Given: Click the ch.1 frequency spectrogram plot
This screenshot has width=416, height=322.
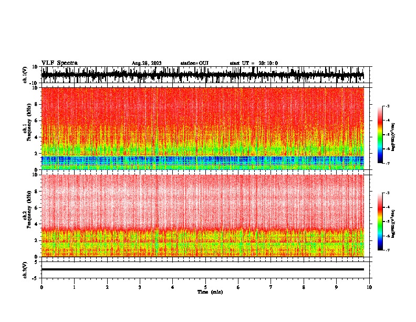Looking at the screenshot, I should click(x=203, y=128).
